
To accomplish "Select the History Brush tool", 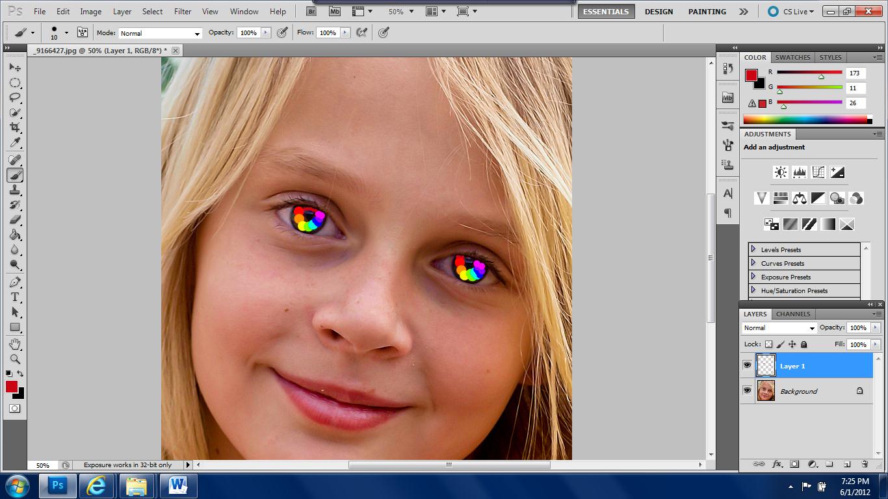I will point(15,205).
